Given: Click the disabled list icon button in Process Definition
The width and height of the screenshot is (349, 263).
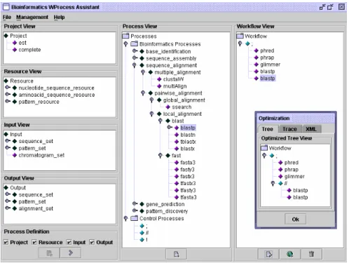Looking at the screenshot, I should [x=49, y=252].
